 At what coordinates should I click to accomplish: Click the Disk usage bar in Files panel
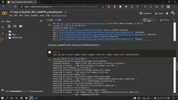[x=19, y=91]
